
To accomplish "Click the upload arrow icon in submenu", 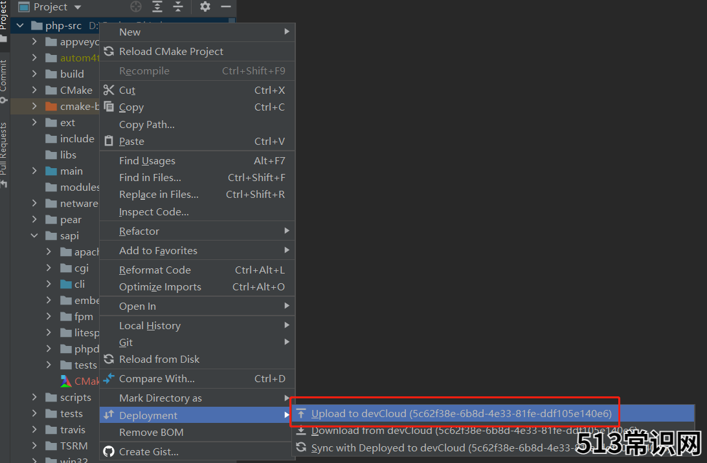I will point(301,413).
